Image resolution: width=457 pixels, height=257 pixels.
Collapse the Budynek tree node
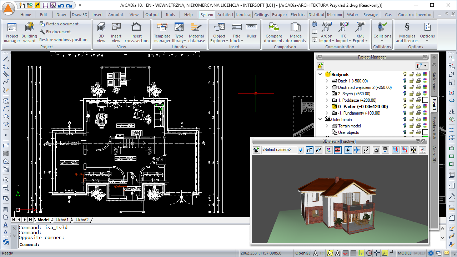click(x=320, y=75)
